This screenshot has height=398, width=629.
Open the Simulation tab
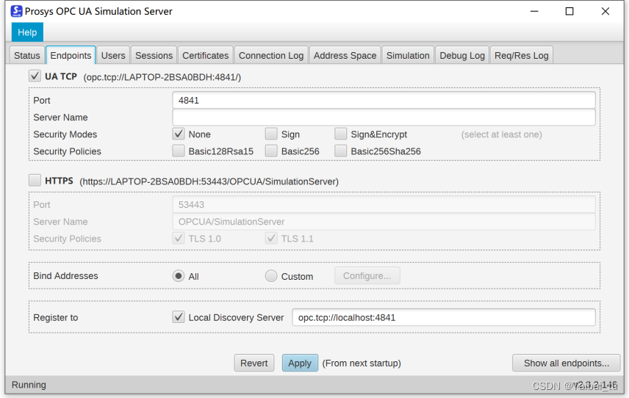(408, 55)
